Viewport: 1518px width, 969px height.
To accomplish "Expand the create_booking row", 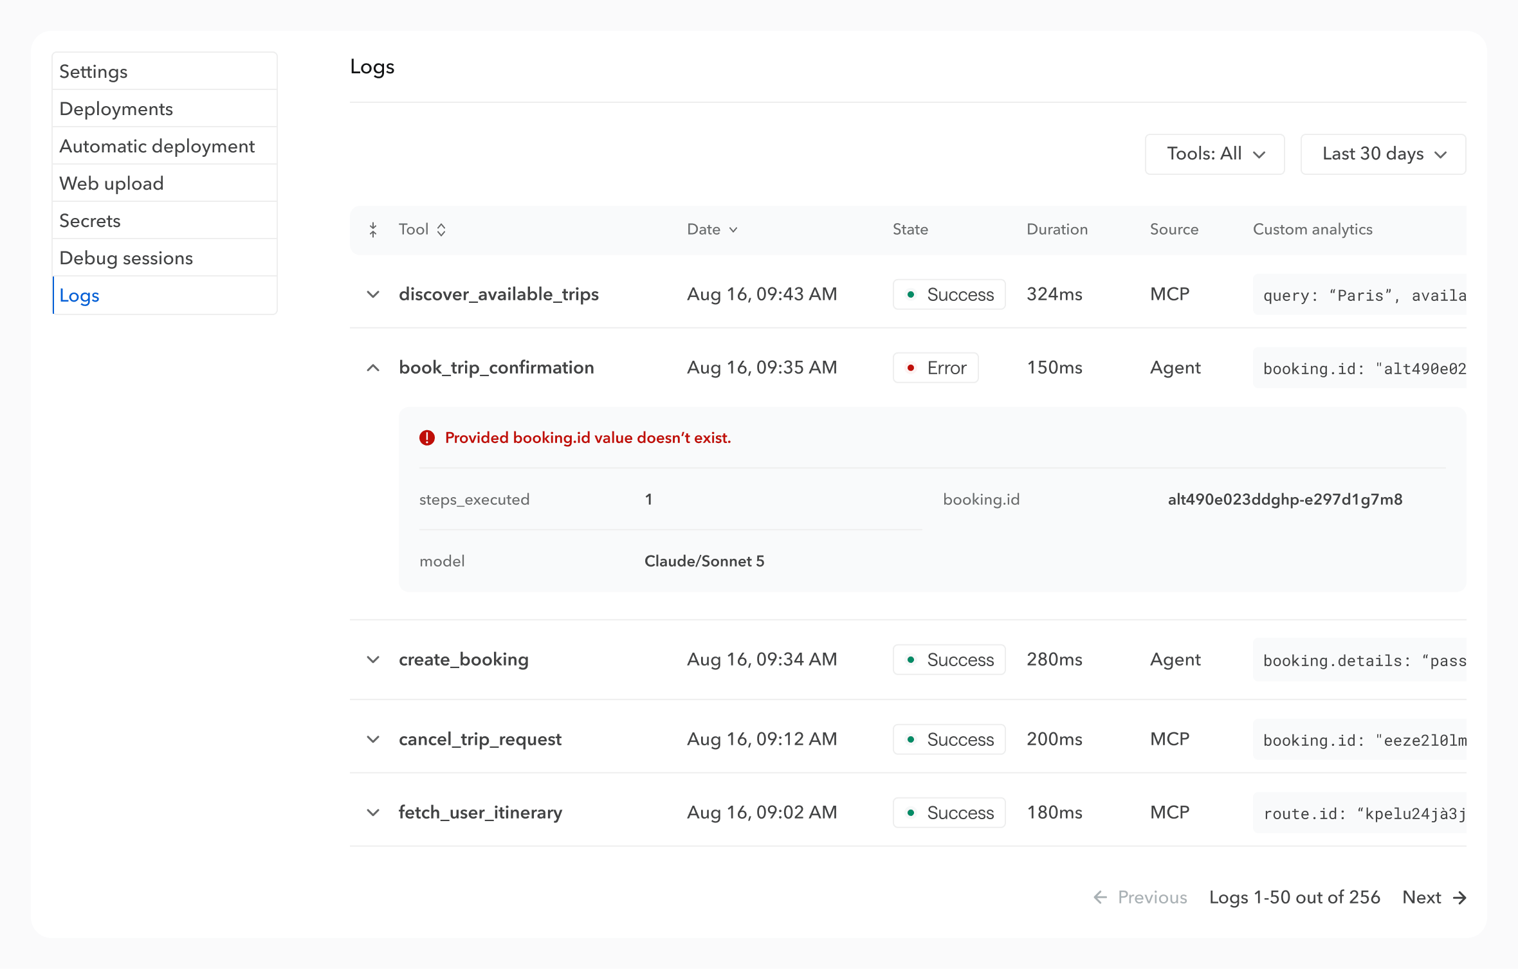I will click(x=373, y=660).
